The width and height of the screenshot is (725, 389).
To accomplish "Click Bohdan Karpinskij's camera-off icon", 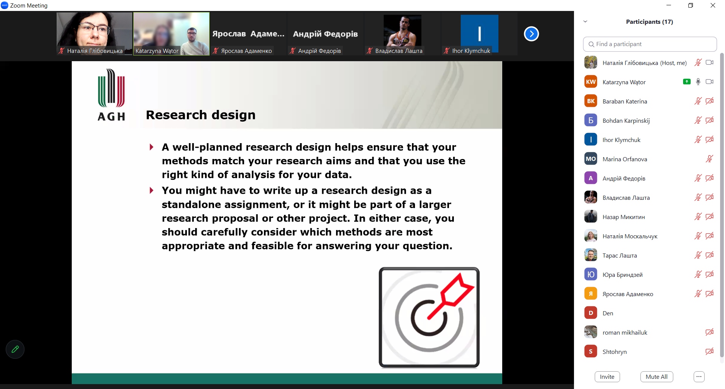I will point(709,120).
